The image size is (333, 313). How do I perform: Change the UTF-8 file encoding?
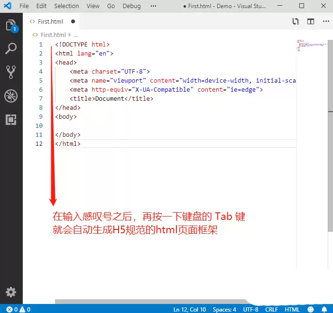(250, 309)
